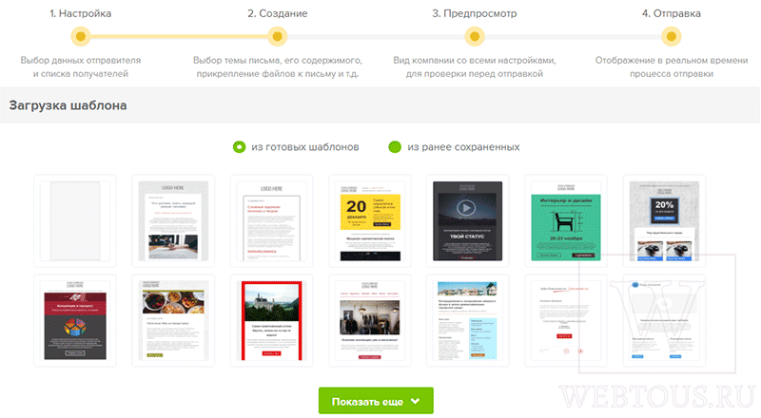The image size is (761, 418).
Task: Click the 'Показать еще' button
Action: pyautogui.click(x=376, y=401)
